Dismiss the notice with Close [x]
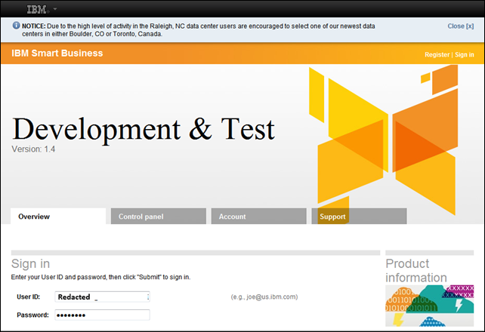The image size is (485, 332). click(460, 26)
